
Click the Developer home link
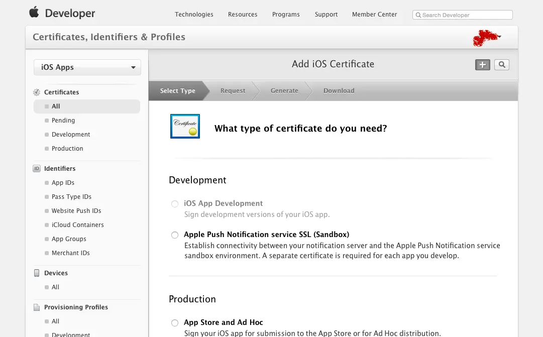(70, 13)
